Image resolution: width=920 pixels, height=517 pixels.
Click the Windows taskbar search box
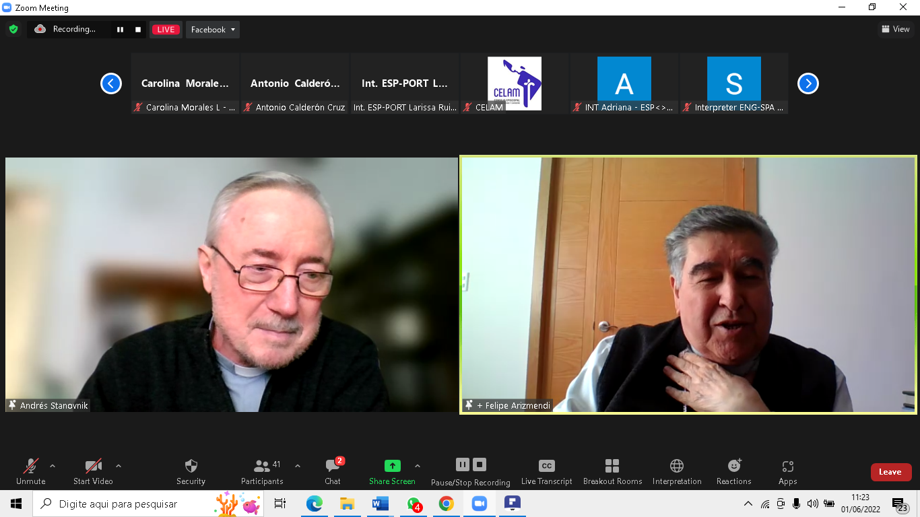pos(135,504)
